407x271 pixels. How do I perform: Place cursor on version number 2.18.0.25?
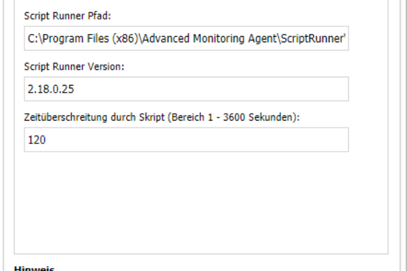pos(51,89)
